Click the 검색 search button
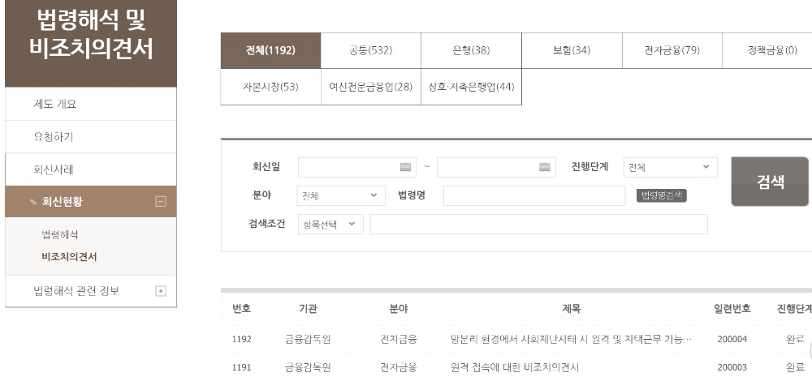The width and height of the screenshot is (812, 377). pyautogui.click(x=770, y=182)
